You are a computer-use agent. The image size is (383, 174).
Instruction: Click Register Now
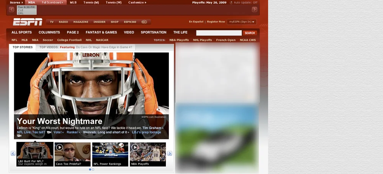(216, 22)
